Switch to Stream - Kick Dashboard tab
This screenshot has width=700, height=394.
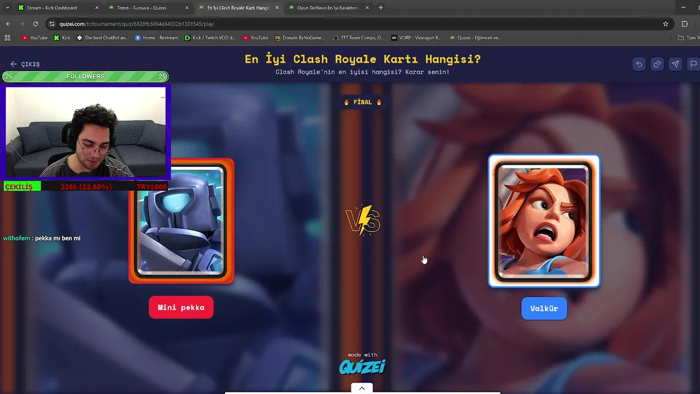52,8
